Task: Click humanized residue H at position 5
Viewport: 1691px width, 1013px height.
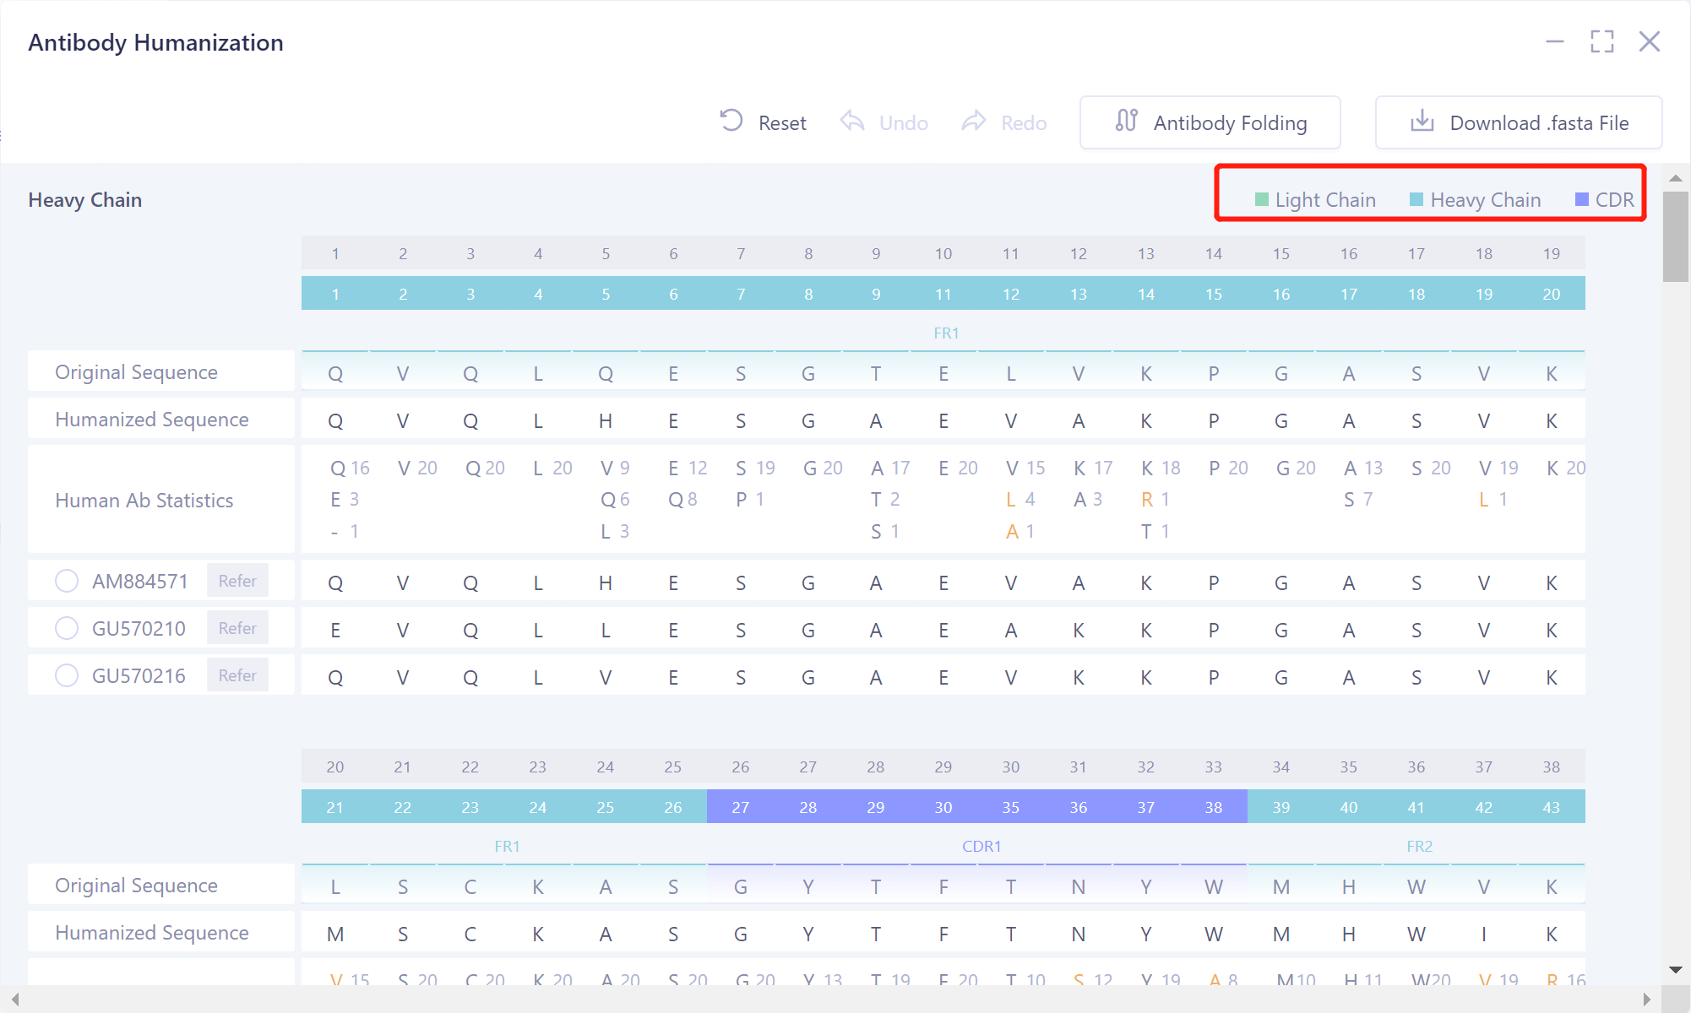Action: click(x=606, y=420)
